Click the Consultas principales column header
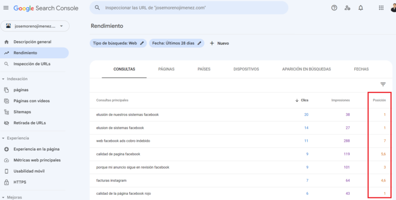This screenshot has height=200, width=396. [x=112, y=100]
